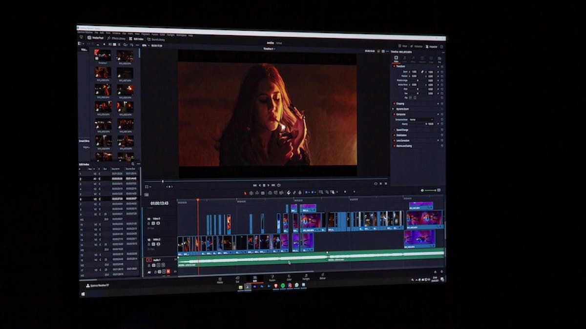This screenshot has height=329, width=586.
Task: Open the Inspector Audio tab
Action: tap(405, 59)
